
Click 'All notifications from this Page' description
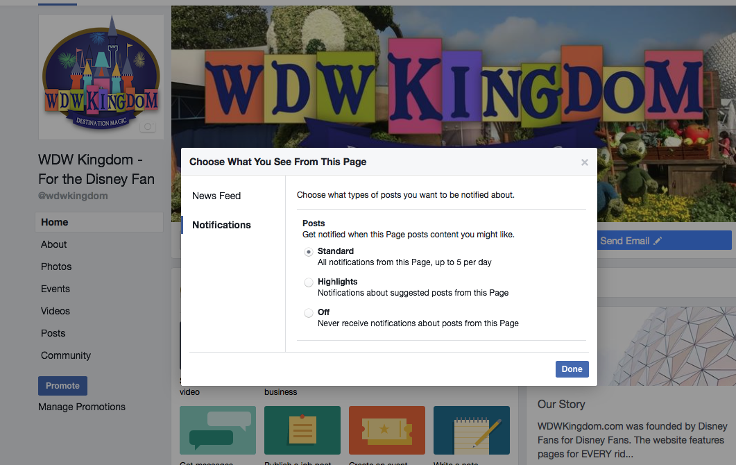coord(404,262)
